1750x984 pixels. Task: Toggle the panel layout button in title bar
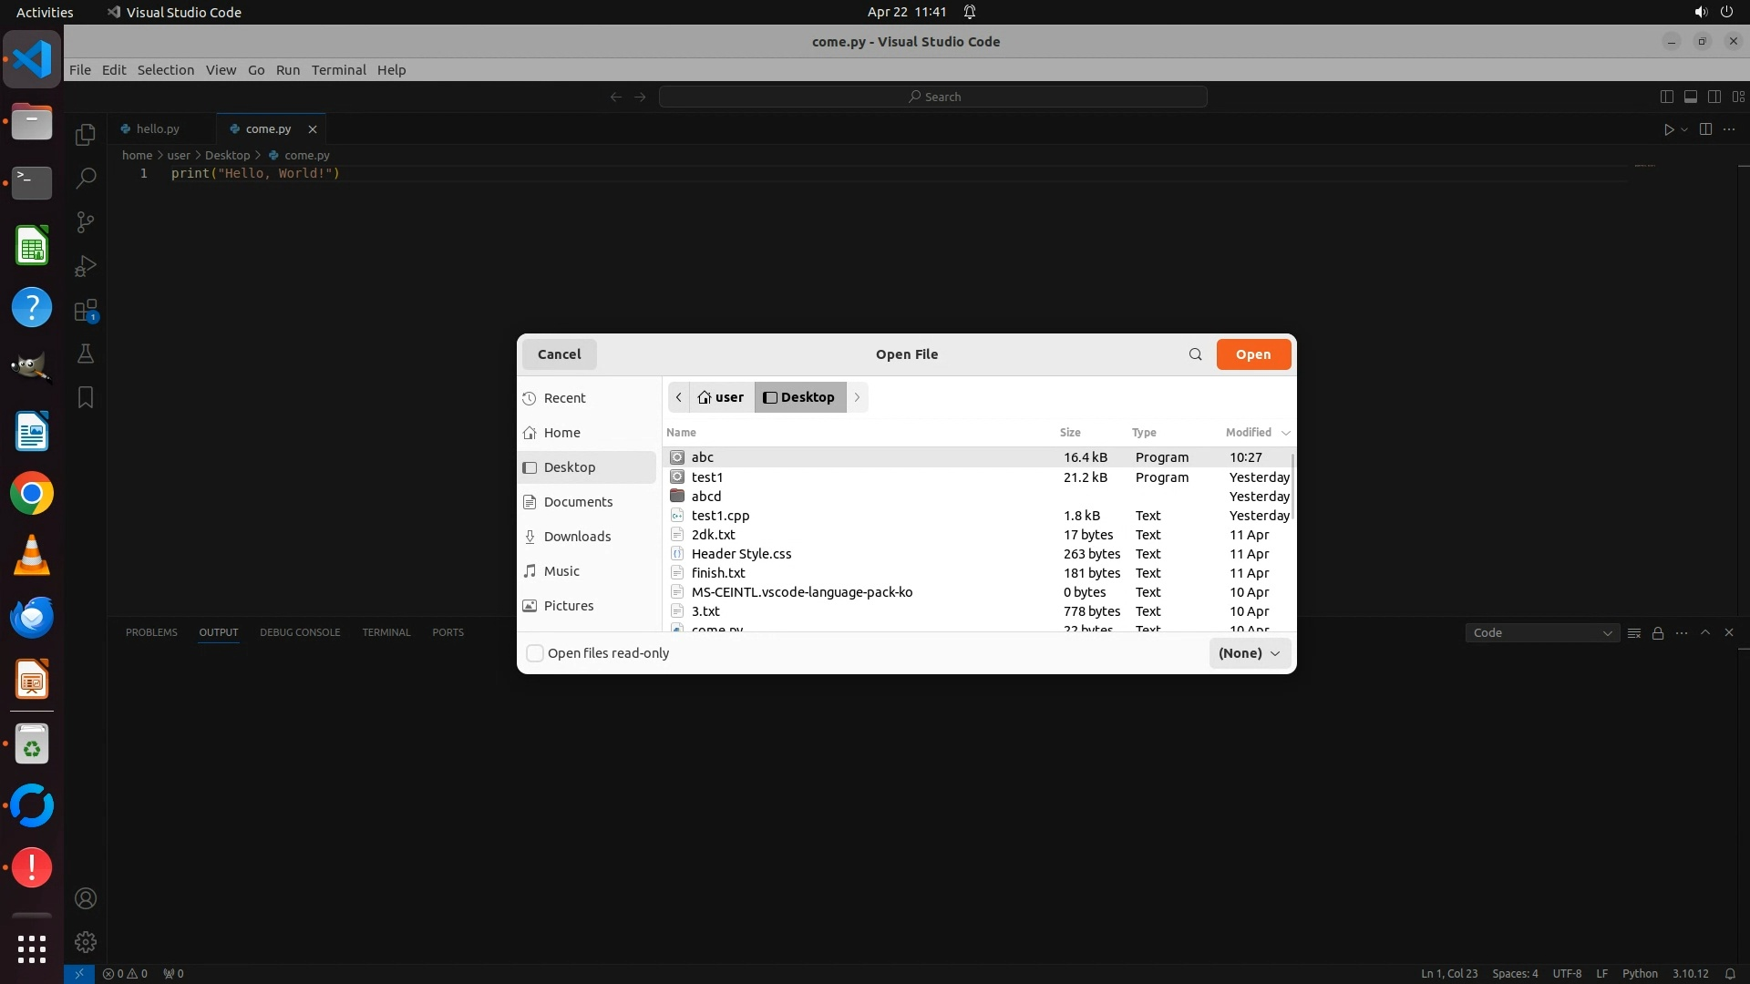(1690, 97)
